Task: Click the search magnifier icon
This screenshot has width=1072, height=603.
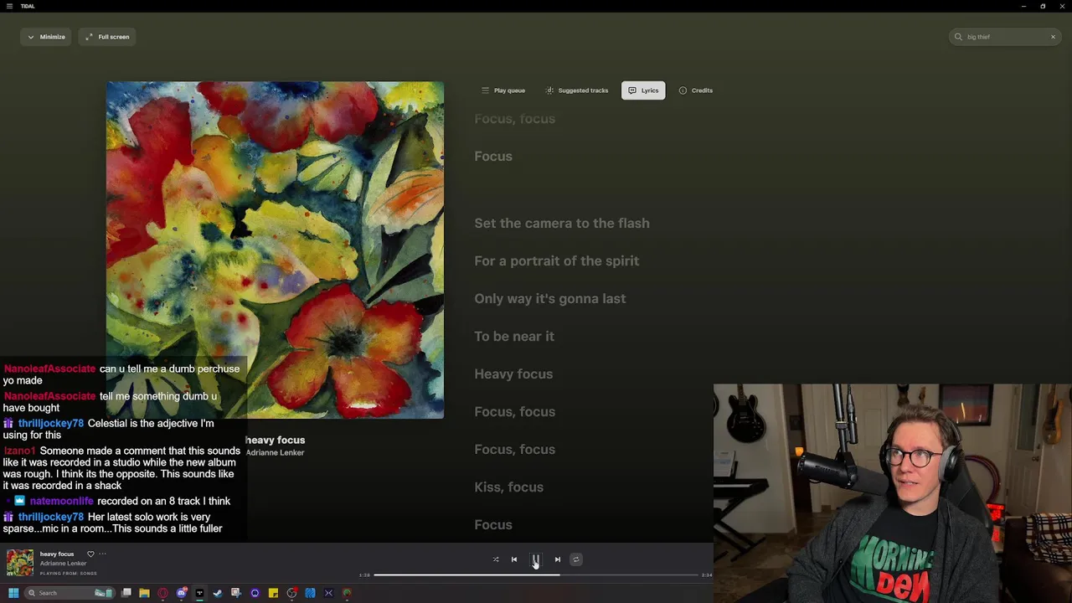Action: [958, 37]
